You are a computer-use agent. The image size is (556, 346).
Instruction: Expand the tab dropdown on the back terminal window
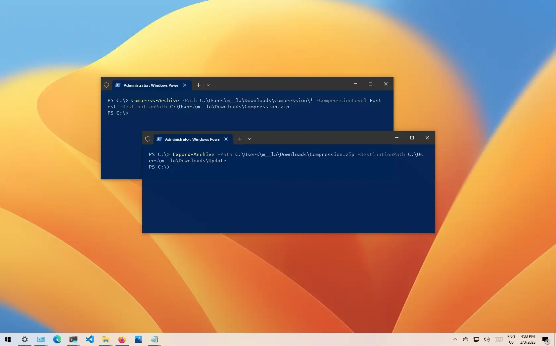click(x=208, y=85)
